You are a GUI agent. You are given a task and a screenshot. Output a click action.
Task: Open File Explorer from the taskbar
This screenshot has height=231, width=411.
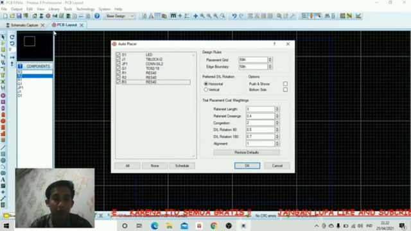pos(170,226)
